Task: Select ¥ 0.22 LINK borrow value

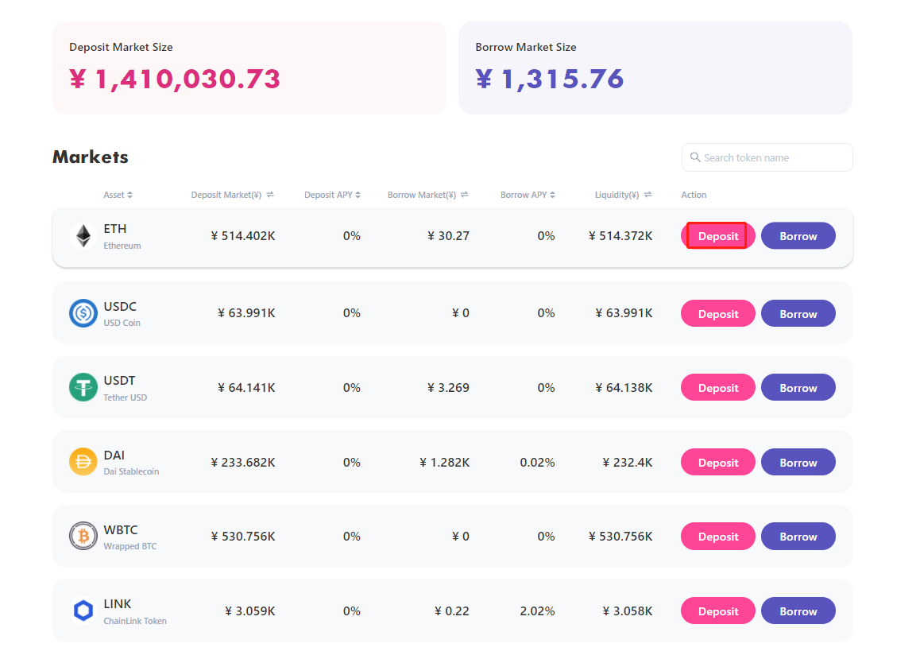Action: click(x=452, y=611)
